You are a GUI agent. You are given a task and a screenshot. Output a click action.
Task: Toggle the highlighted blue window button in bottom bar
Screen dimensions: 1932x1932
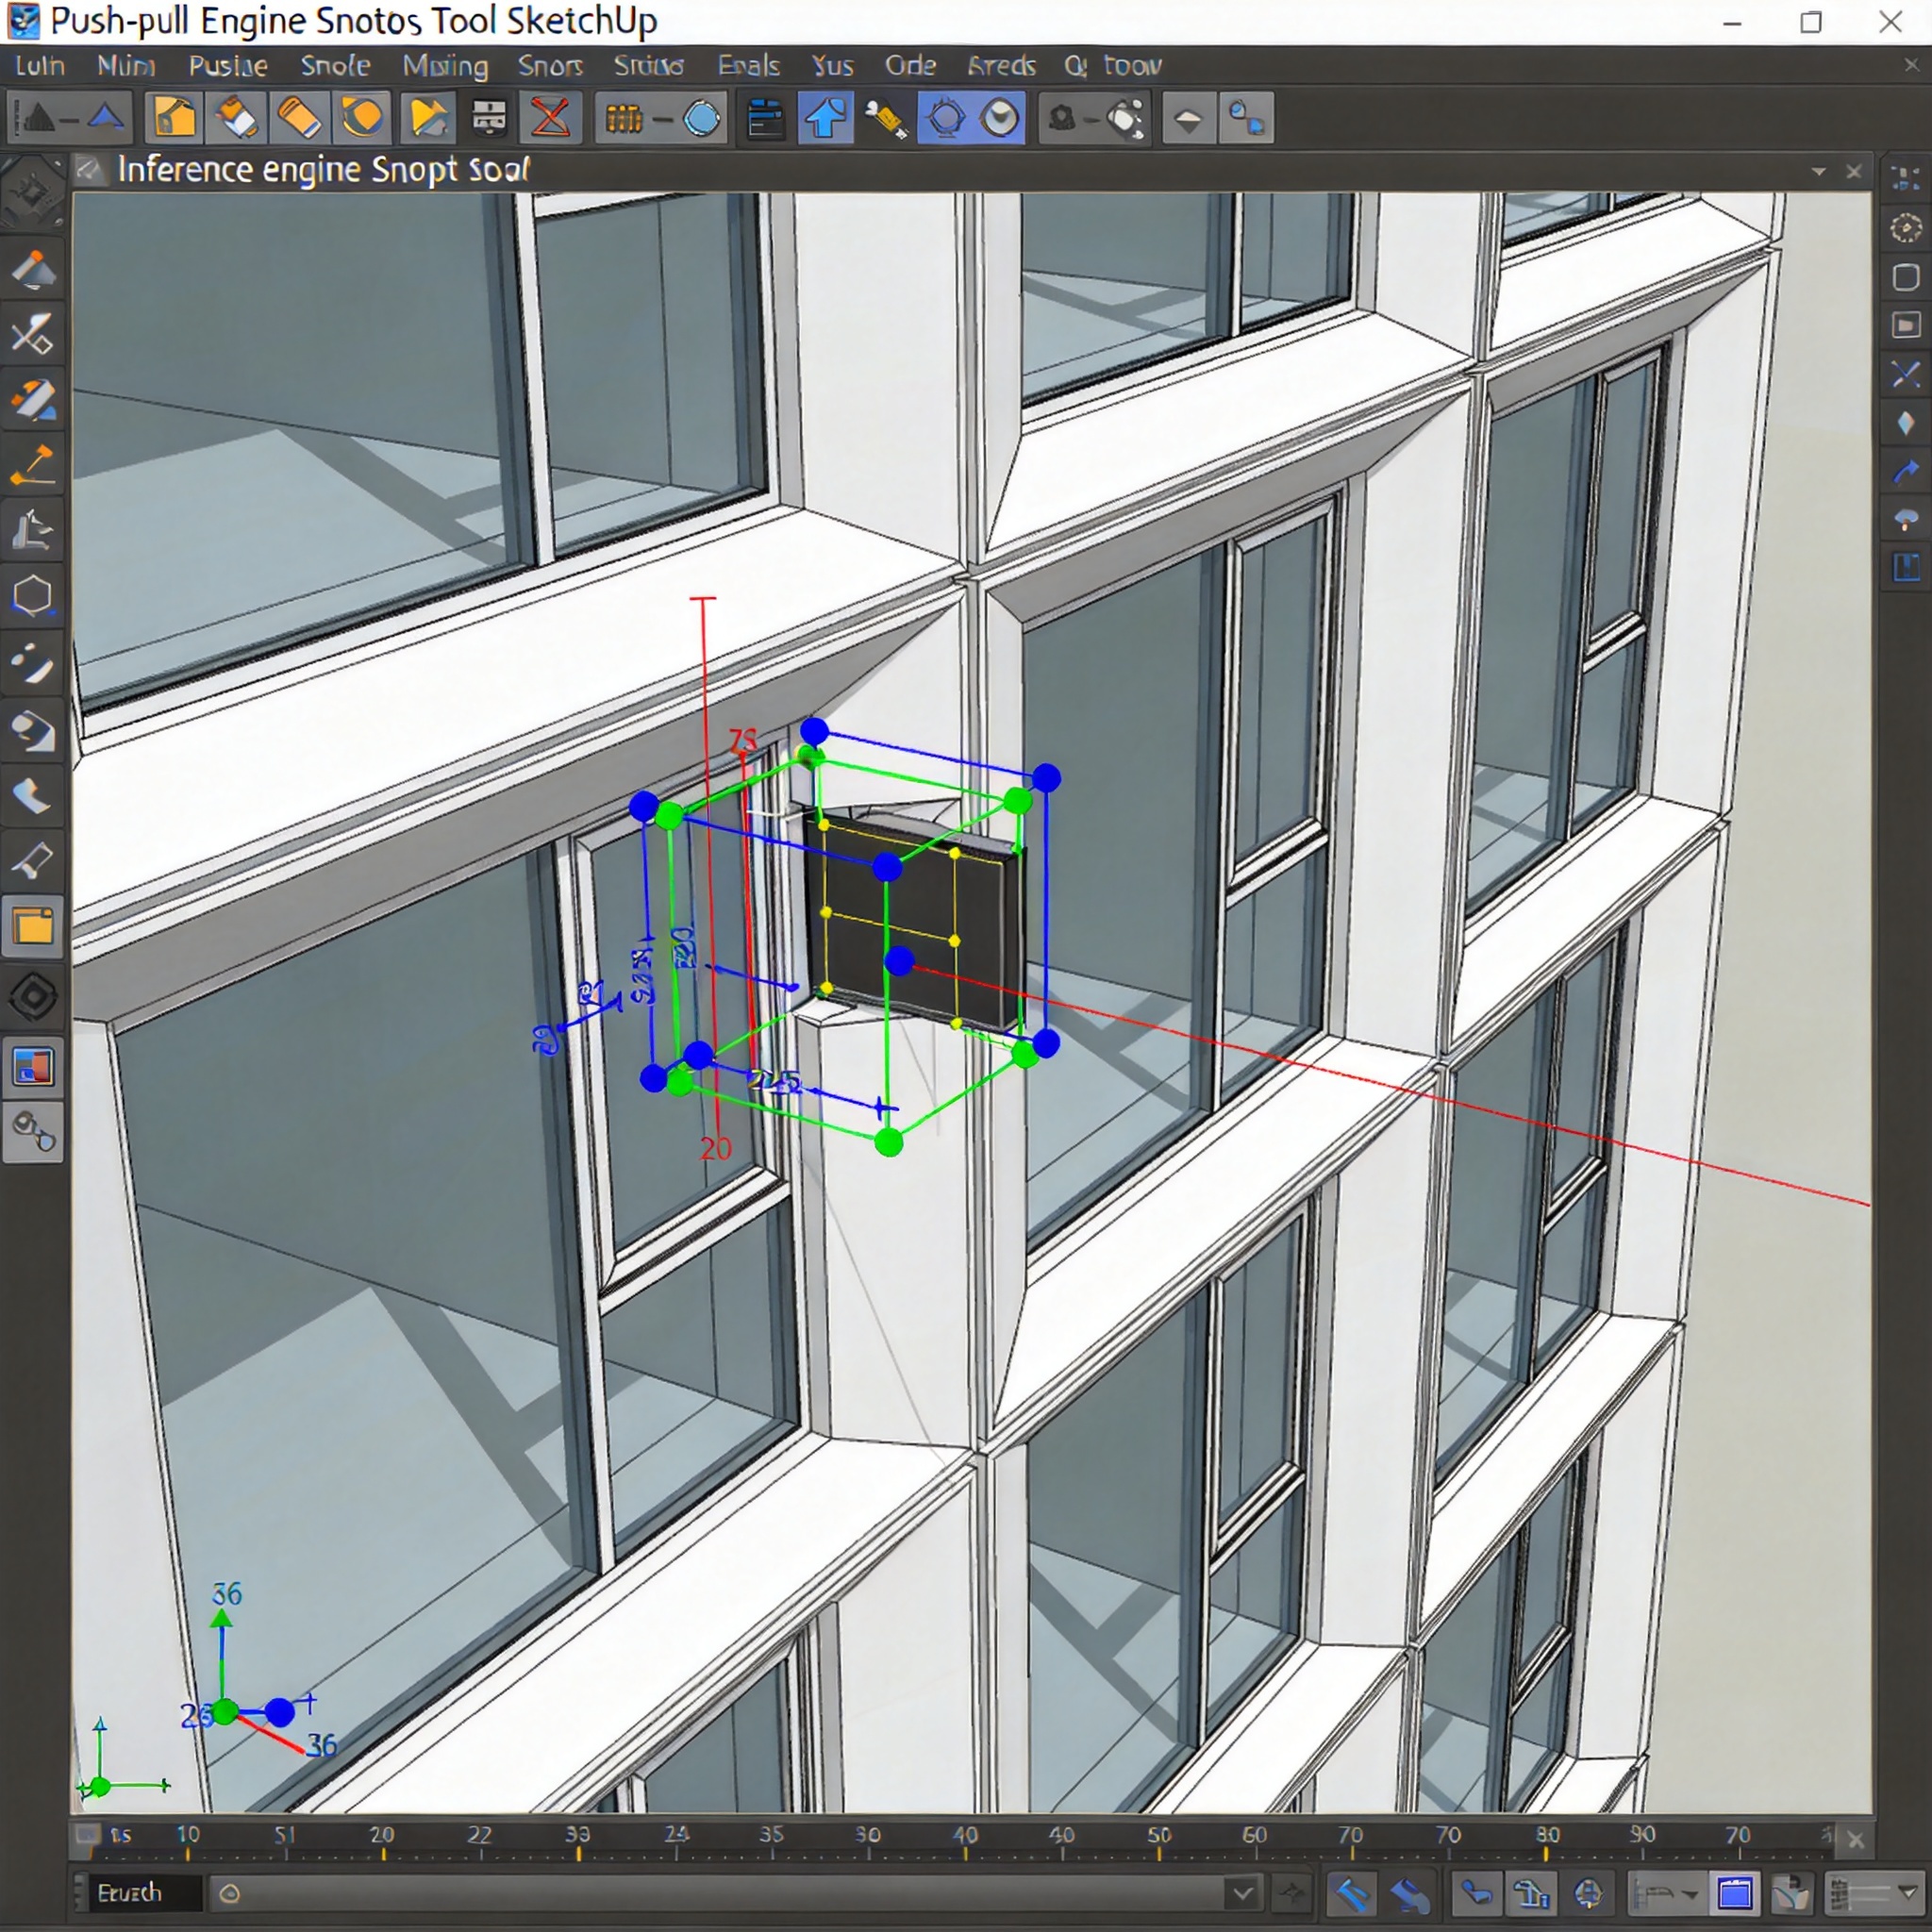(1736, 1893)
